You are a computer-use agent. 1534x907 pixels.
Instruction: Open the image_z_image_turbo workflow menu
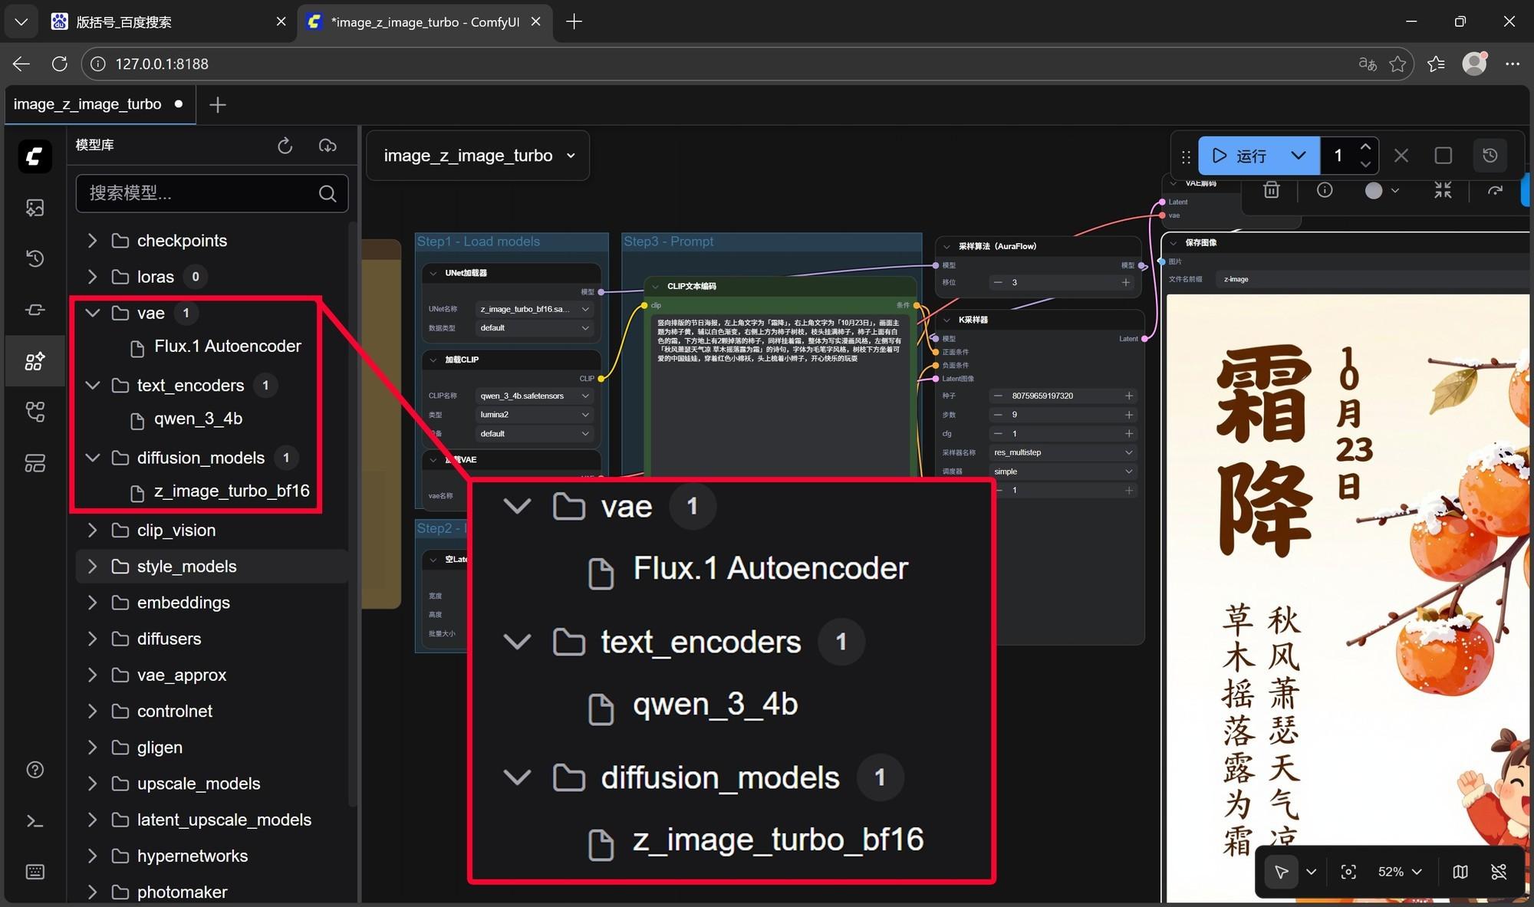(478, 156)
